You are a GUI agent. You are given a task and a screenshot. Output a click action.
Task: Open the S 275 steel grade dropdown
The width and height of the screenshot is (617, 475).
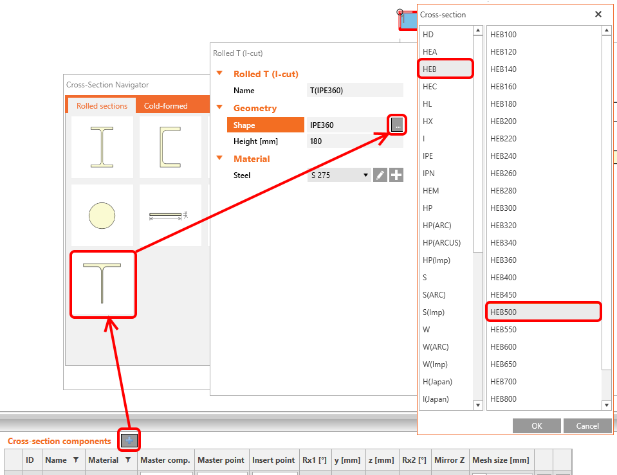(339, 175)
